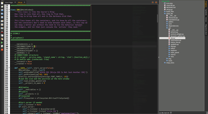208x114 pixels.
Task: Open the Errors side tab
Action: 206,20
